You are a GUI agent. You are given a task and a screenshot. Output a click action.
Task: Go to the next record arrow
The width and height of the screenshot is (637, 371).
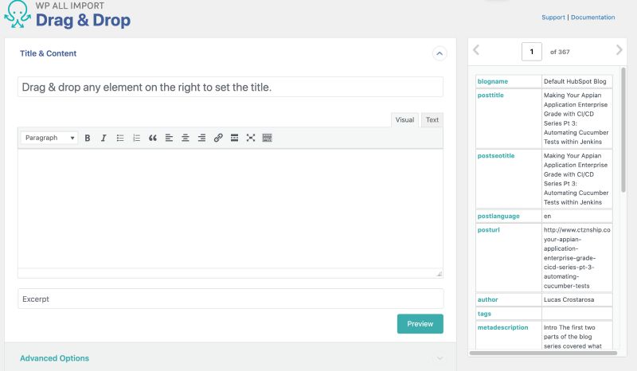pyautogui.click(x=619, y=50)
